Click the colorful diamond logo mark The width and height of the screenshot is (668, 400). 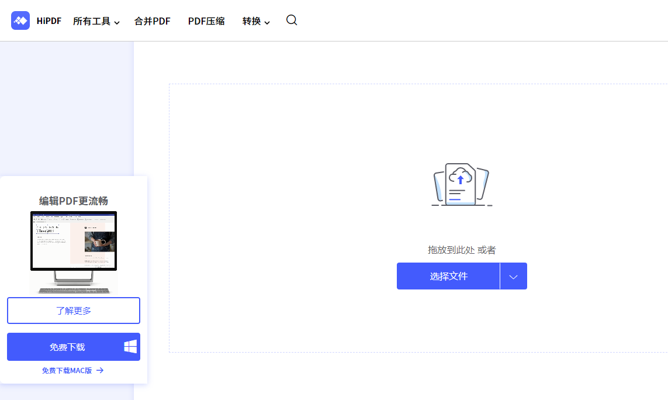pyautogui.click(x=20, y=20)
